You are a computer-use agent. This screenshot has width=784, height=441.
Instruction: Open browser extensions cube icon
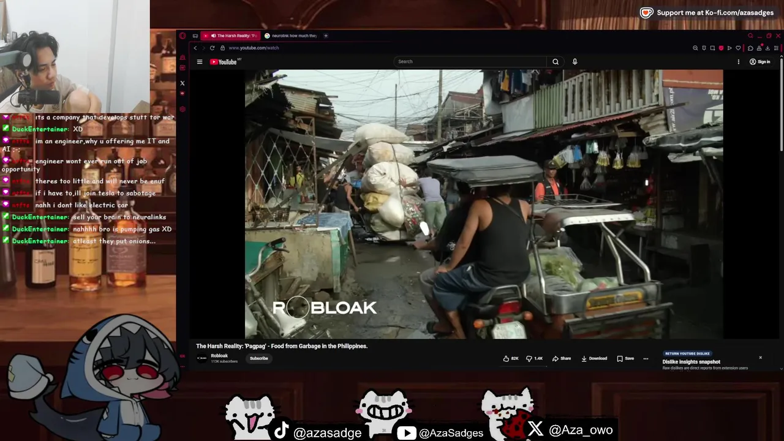pyautogui.click(x=750, y=48)
